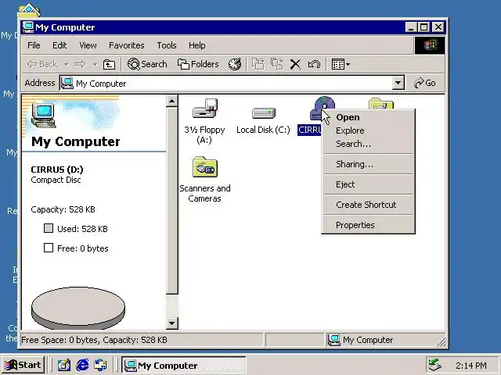Click the status bar My Computer zone
This screenshot has width=501, height=375.
tap(386, 340)
